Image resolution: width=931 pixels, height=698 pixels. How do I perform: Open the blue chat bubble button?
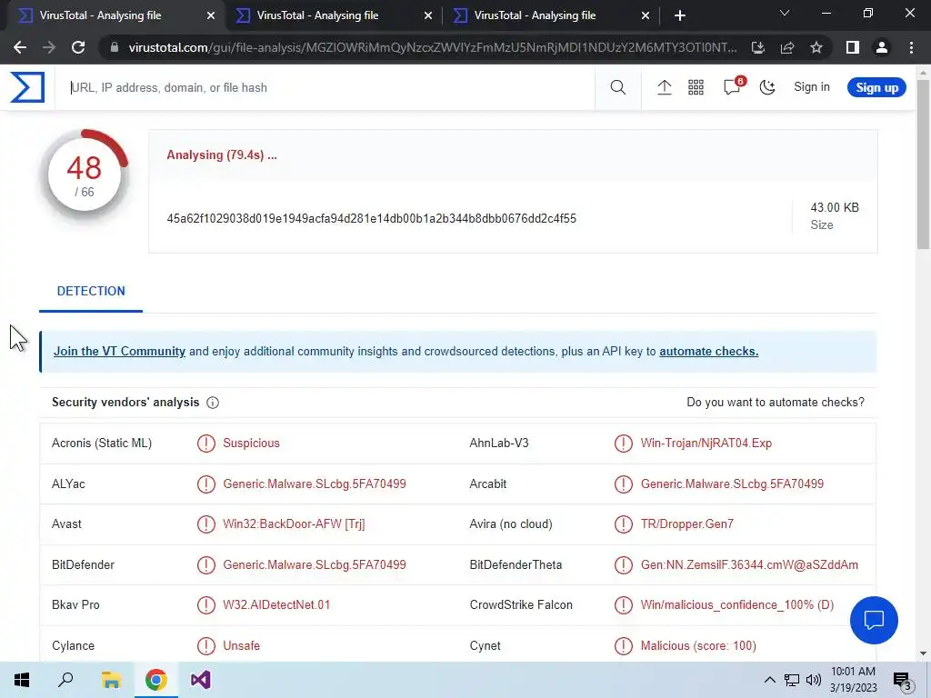874,620
